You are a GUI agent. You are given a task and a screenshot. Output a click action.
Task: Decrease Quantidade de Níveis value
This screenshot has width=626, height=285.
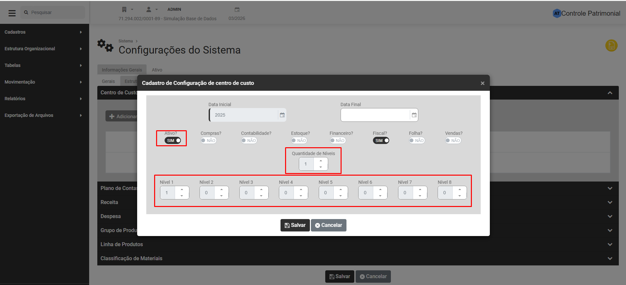[x=321, y=167]
